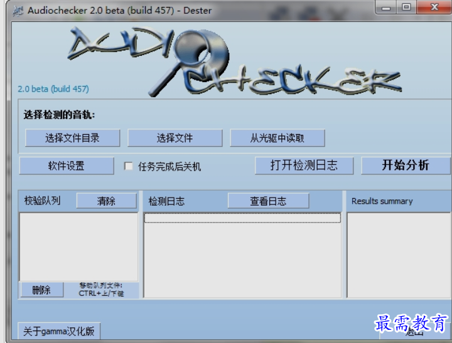Minimize the Audiochecker window
This screenshot has height=343, width=452.
pyautogui.click(x=385, y=7)
